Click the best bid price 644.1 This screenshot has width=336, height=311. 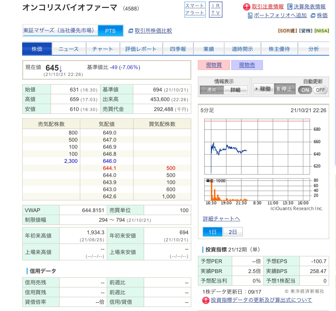pos(110,168)
